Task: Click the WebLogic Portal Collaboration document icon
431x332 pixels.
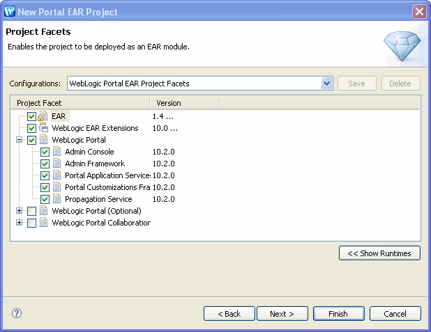Action: click(x=43, y=222)
